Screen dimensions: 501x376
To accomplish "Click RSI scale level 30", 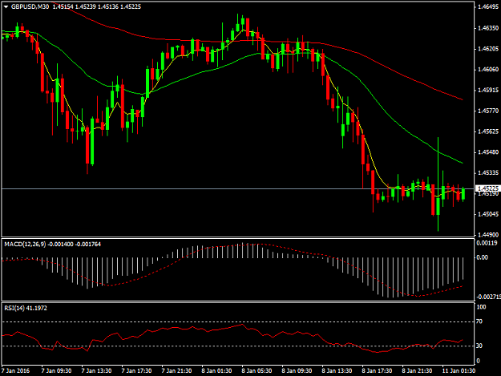I will tap(479, 346).
